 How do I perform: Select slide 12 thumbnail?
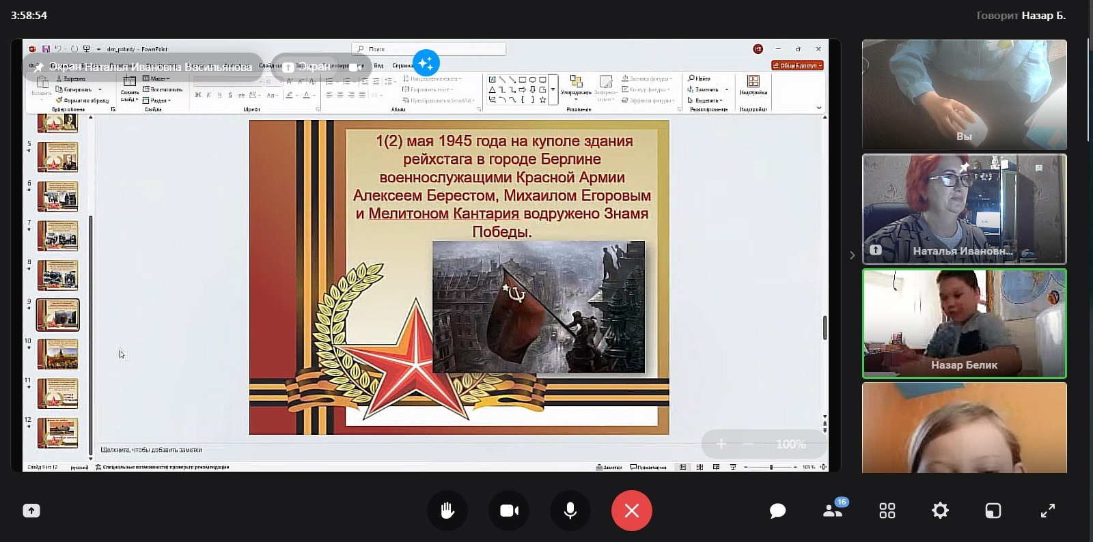(57, 433)
